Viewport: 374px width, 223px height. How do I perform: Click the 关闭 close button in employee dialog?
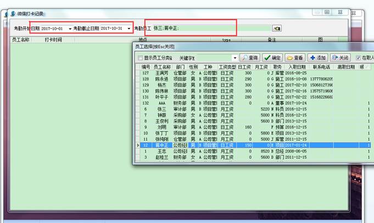[x=341, y=58]
